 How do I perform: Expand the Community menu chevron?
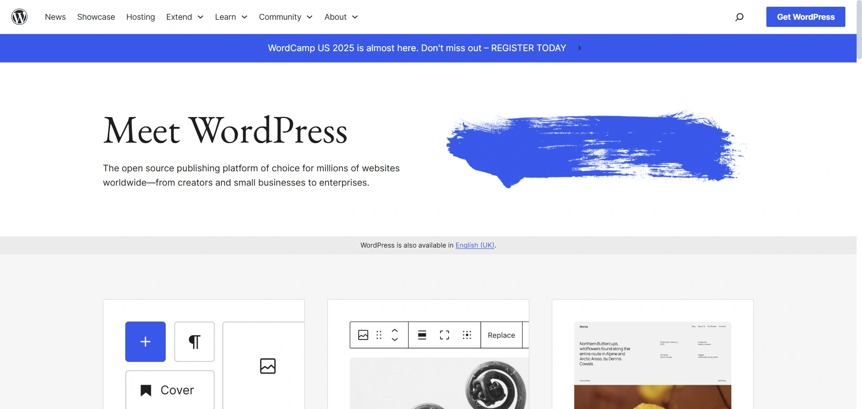click(309, 17)
